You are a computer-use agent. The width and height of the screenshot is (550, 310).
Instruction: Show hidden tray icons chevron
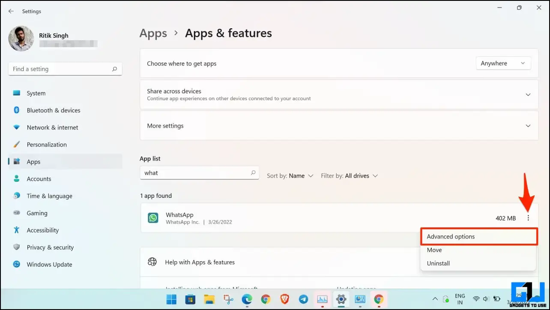435,299
